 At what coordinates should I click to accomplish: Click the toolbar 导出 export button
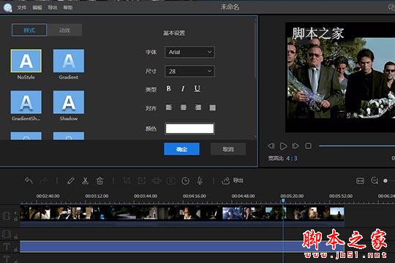coord(233,180)
